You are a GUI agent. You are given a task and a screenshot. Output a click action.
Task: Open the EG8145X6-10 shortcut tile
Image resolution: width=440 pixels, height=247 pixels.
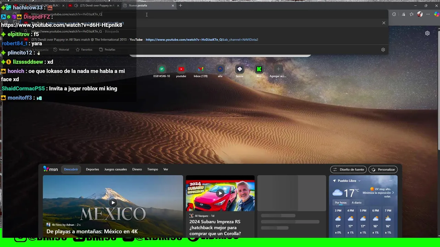tap(162, 71)
